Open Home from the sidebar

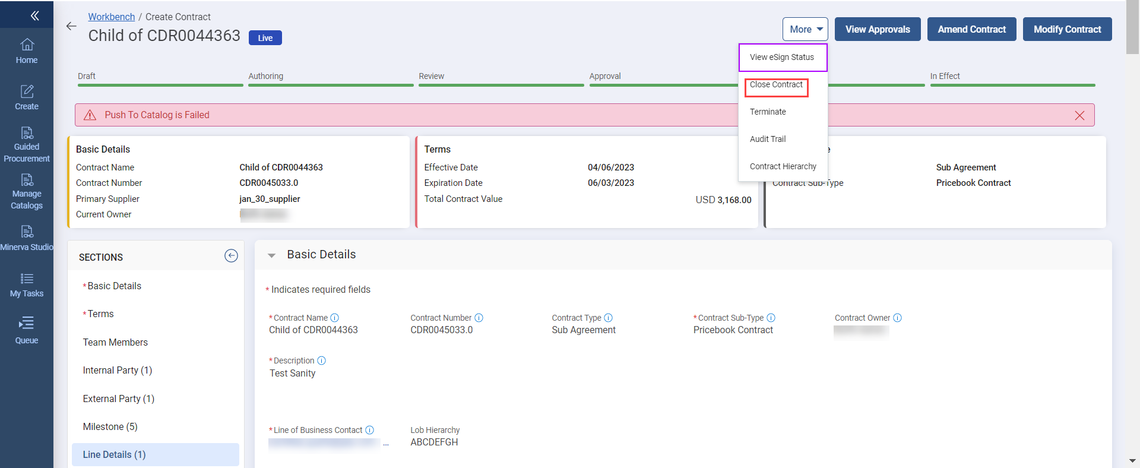pos(27,51)
